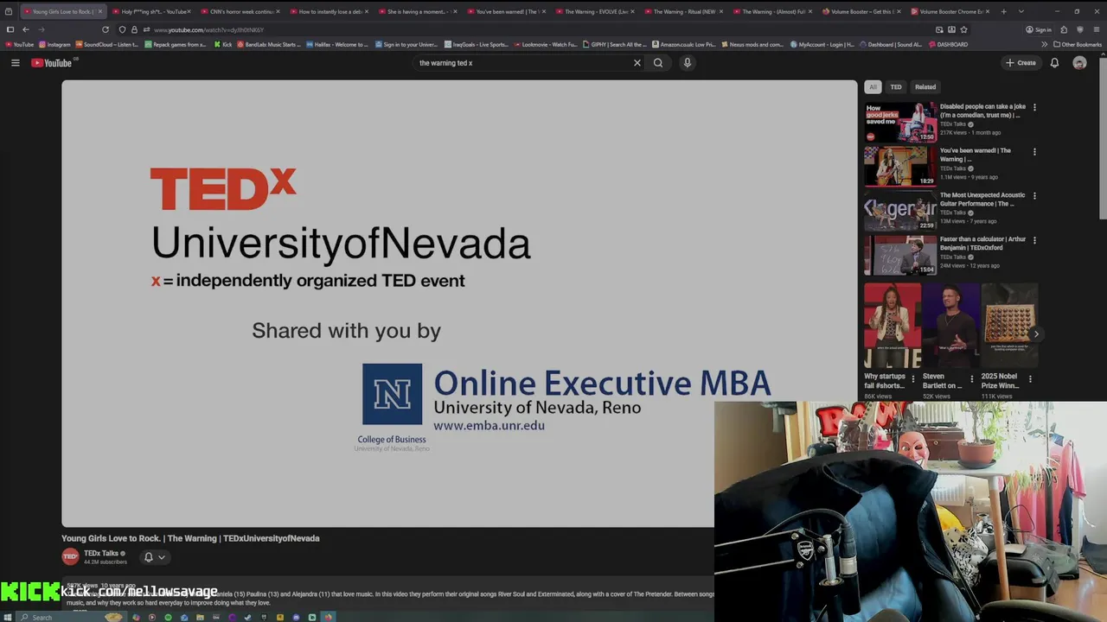This screenshot has width=1107, height=622.
Task: Start voice search with the microphone
Action: 688,62
